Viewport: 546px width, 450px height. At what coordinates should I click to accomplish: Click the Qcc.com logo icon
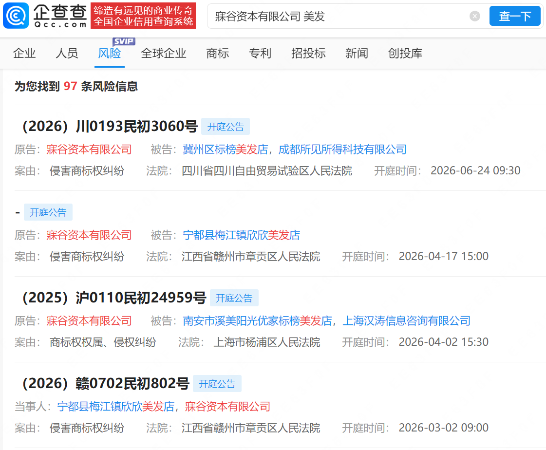(16, 16)
